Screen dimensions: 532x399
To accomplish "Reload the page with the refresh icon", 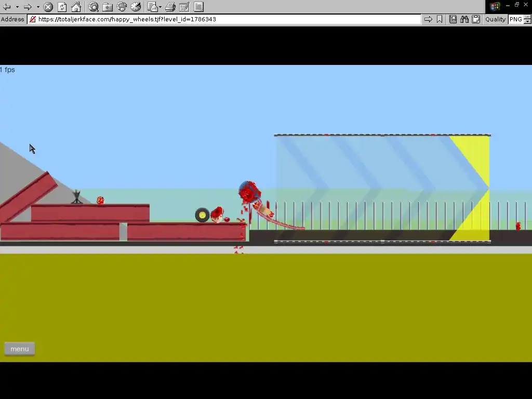I will tap(62, 7).
